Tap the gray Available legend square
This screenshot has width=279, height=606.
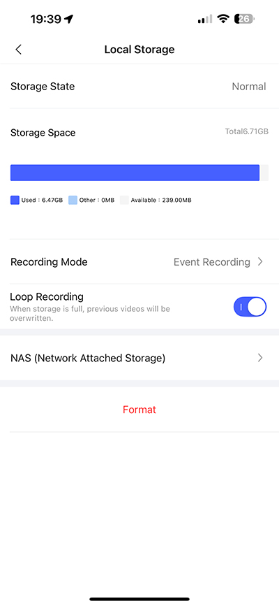pyautogui.click(x=124, y=200)
